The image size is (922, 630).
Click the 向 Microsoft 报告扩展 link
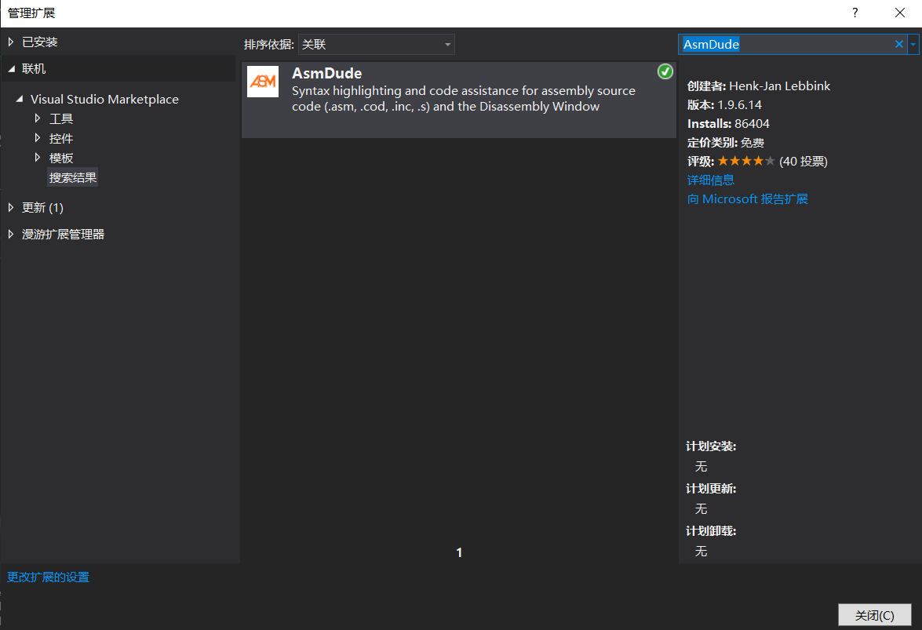coord(747,198)
